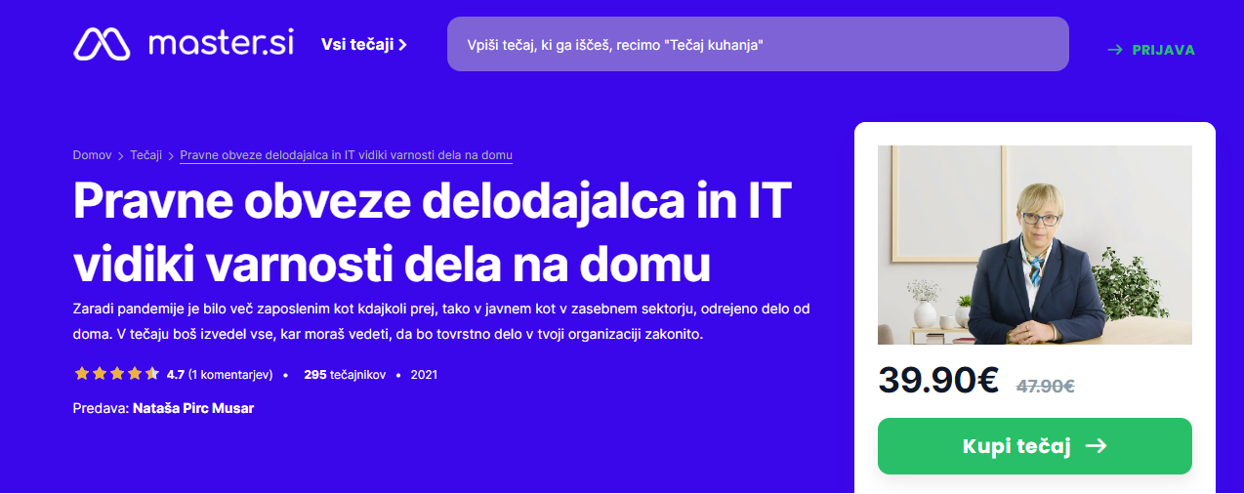Go to Domov in the breadcrumb
Viewport: 1244px width, 494px height.
pos(92,155)
